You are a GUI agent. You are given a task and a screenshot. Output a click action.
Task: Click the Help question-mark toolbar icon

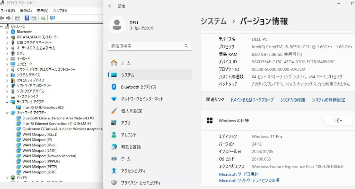tap(27, 18)
